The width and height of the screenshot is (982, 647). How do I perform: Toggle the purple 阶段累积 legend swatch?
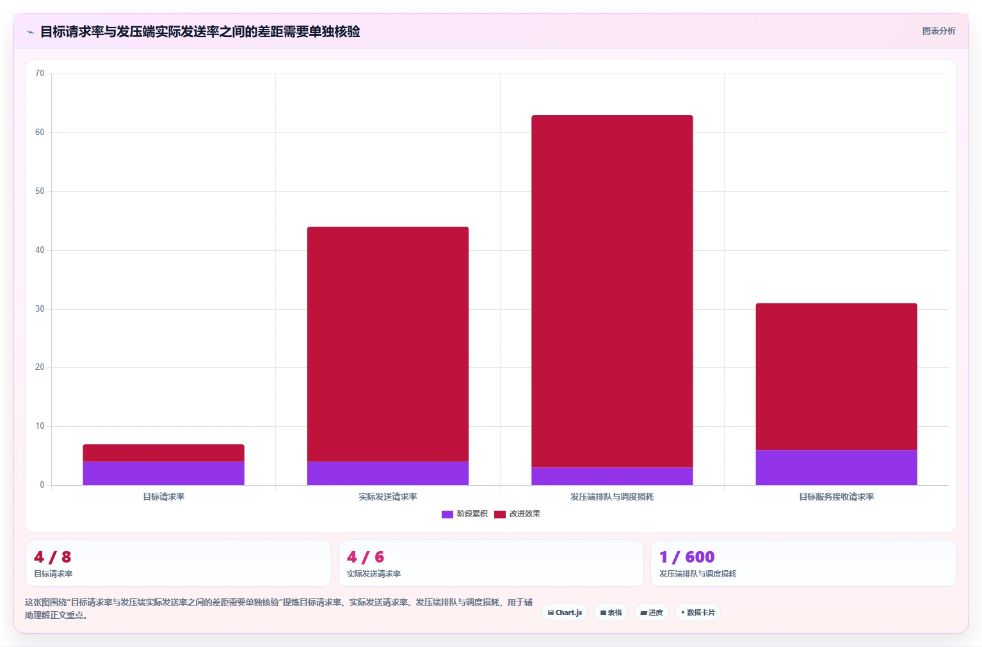(447, 514)
